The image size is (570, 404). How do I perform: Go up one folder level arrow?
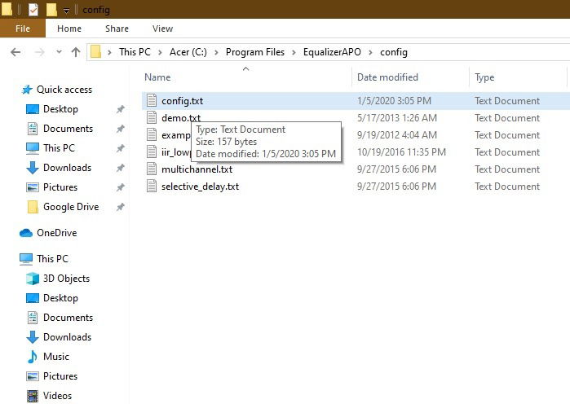click(76, 52)
